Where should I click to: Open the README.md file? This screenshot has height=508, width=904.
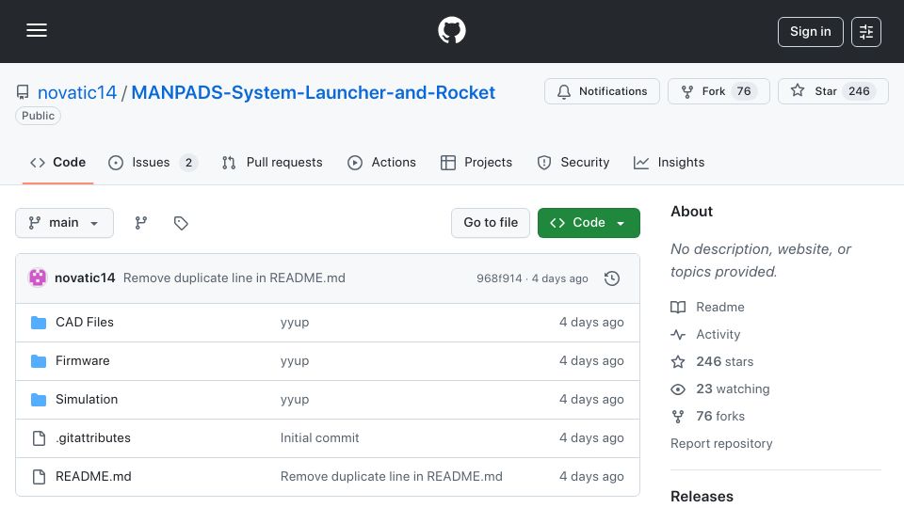pos(93,476)
